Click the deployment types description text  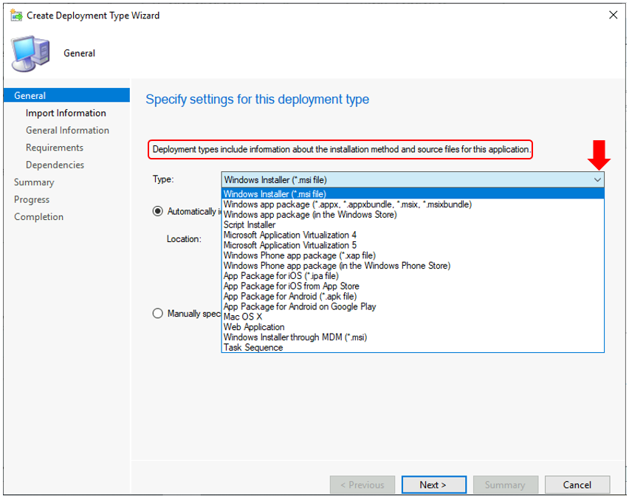[341, 150]
